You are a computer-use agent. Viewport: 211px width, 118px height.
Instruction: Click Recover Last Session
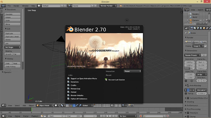coord(116,80)
